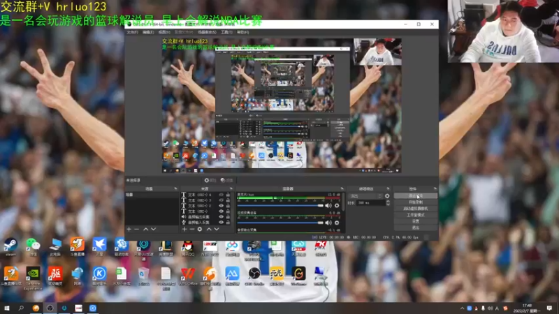Open OBS Studio desktop shortcut

tap(254, 276)
